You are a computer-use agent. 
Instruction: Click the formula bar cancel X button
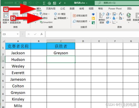coord(29,34)
